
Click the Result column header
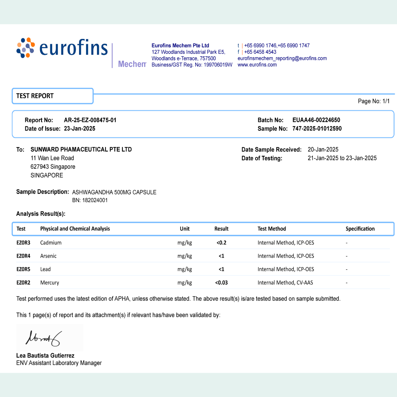coord(221,229)
